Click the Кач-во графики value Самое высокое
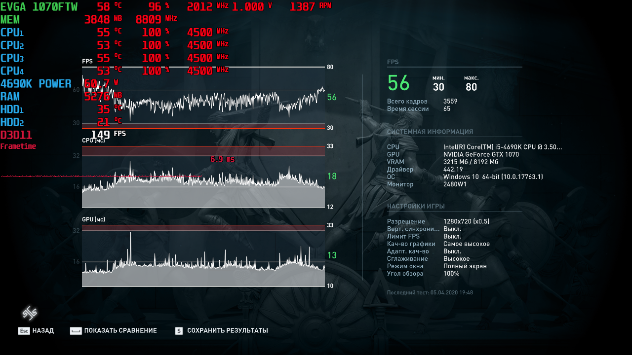 (467, 244)
